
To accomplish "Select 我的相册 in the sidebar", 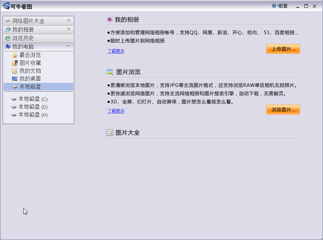I will [x=38, y=29].
